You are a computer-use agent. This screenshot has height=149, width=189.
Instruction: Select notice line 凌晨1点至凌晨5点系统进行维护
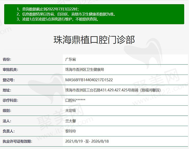pyautogui.click(x=58, y=19)
